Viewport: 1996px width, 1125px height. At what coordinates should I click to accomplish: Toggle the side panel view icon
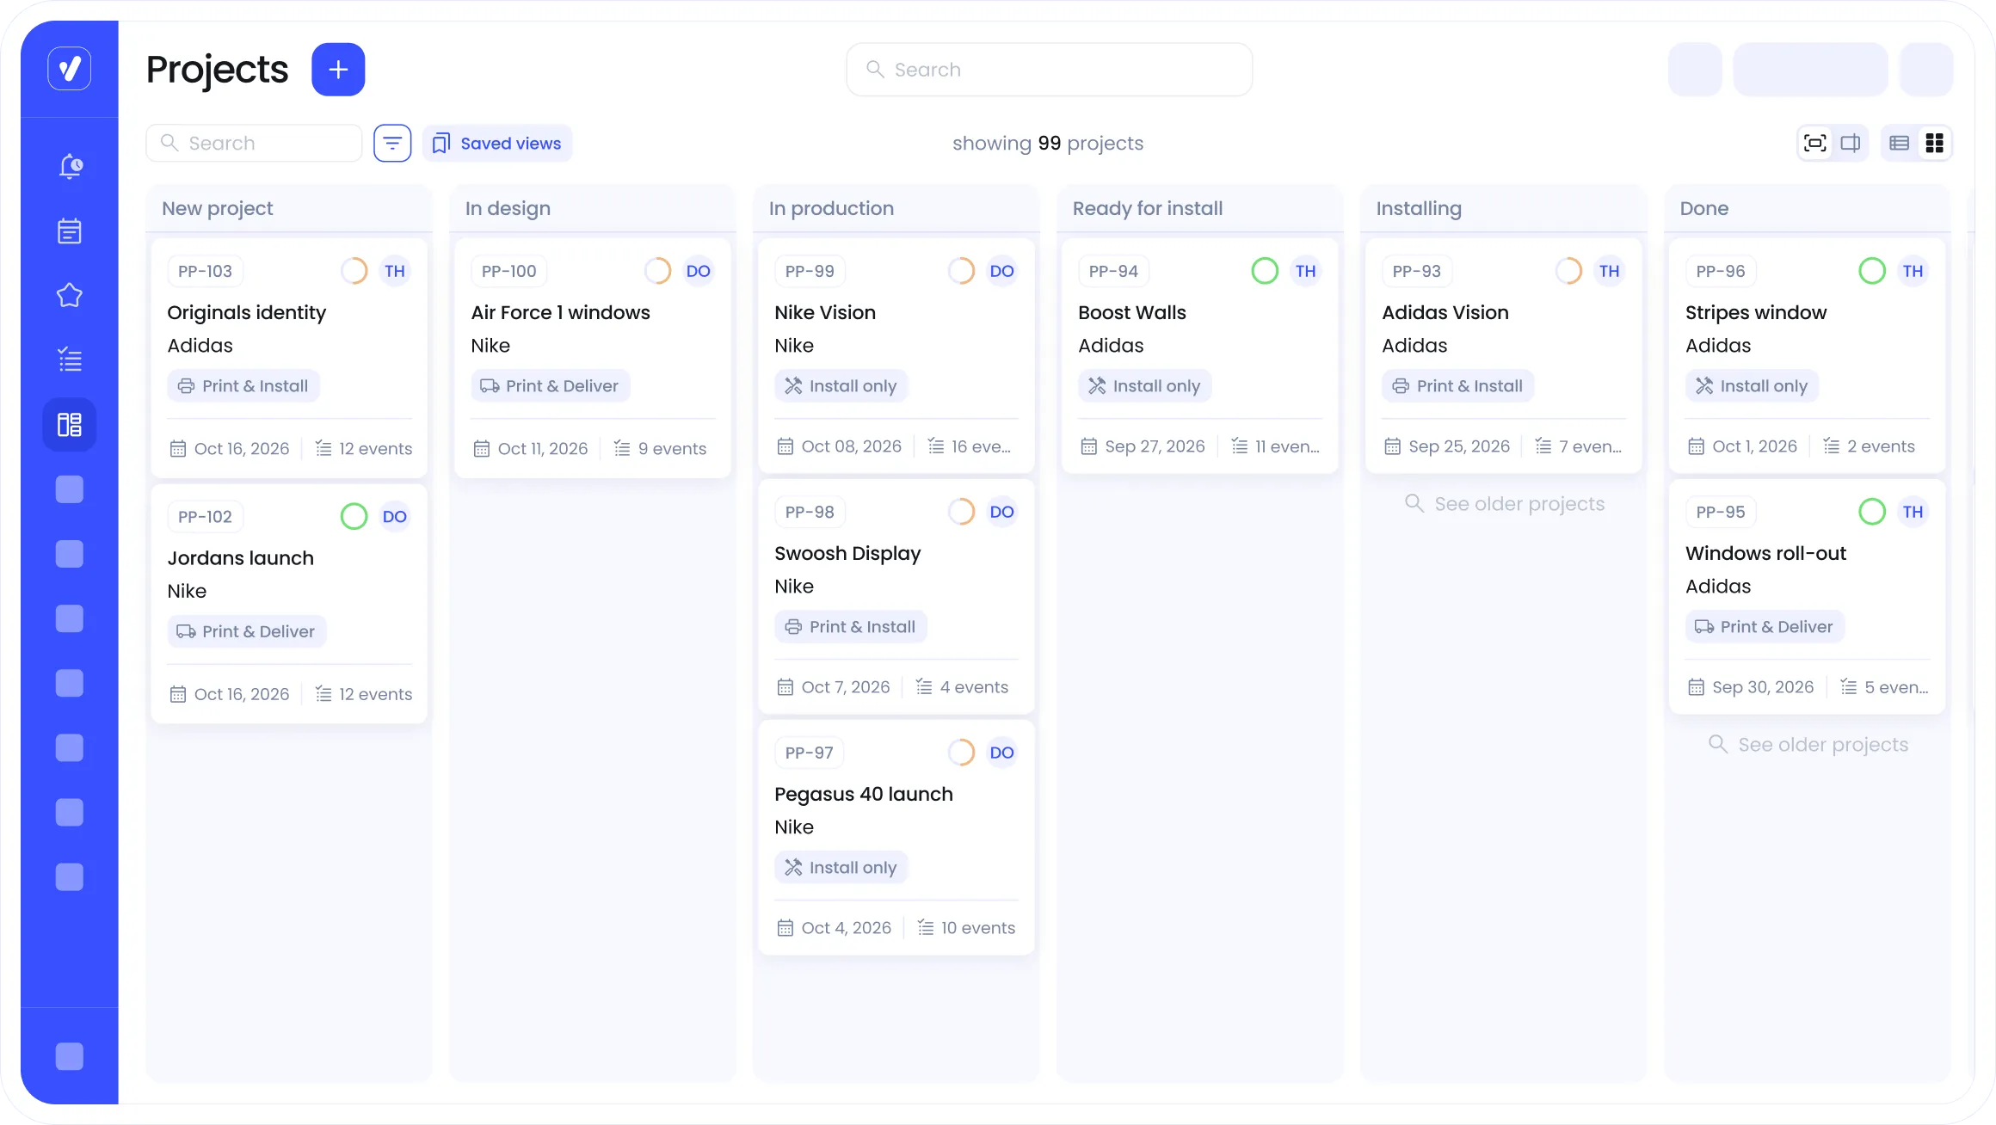pos(1851,143)
